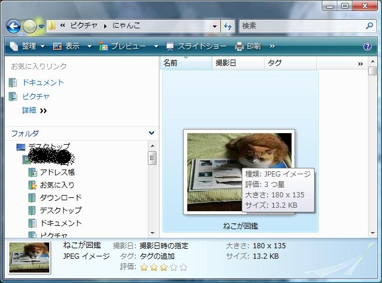Select にゃんこ in the address breadcrumb
Viewport: 382px width, 283px height.
click(126, 25)
